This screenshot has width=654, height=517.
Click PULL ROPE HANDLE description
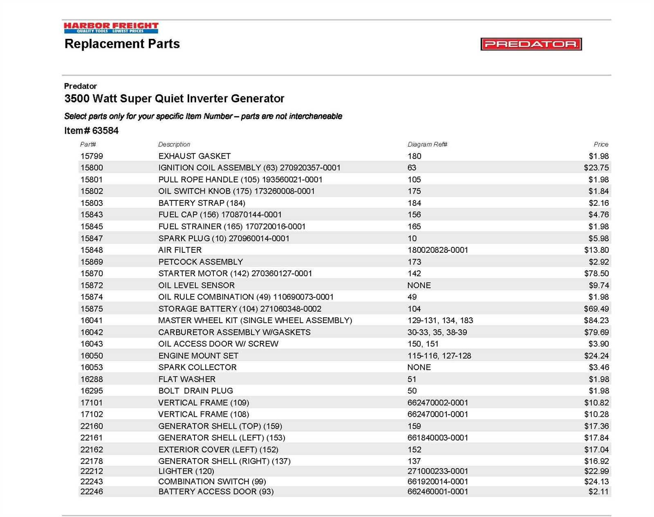[240, 180]
